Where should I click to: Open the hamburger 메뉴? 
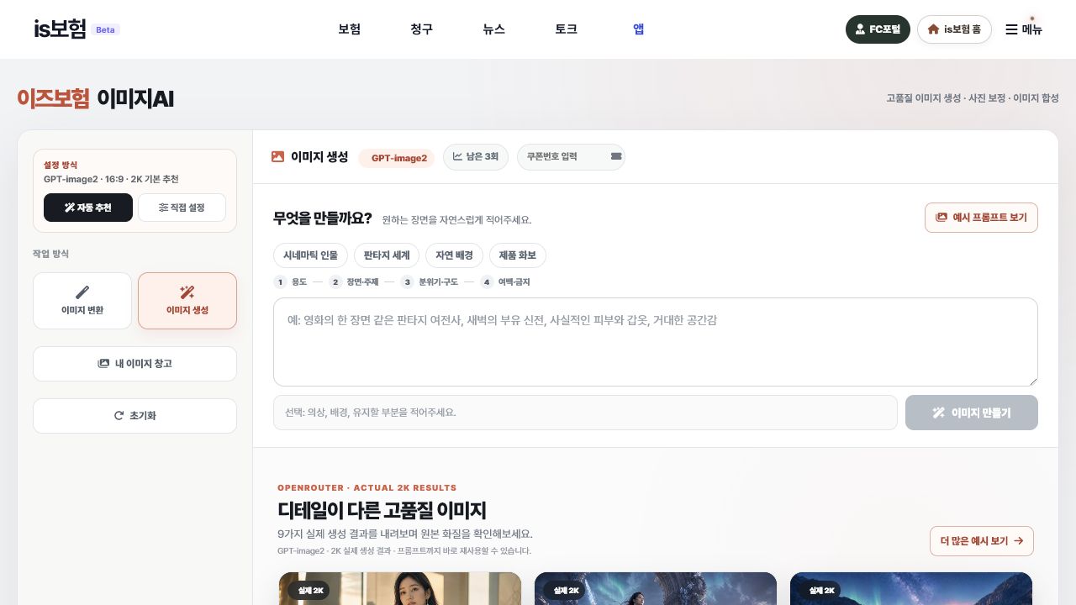tap(1024, 29)
